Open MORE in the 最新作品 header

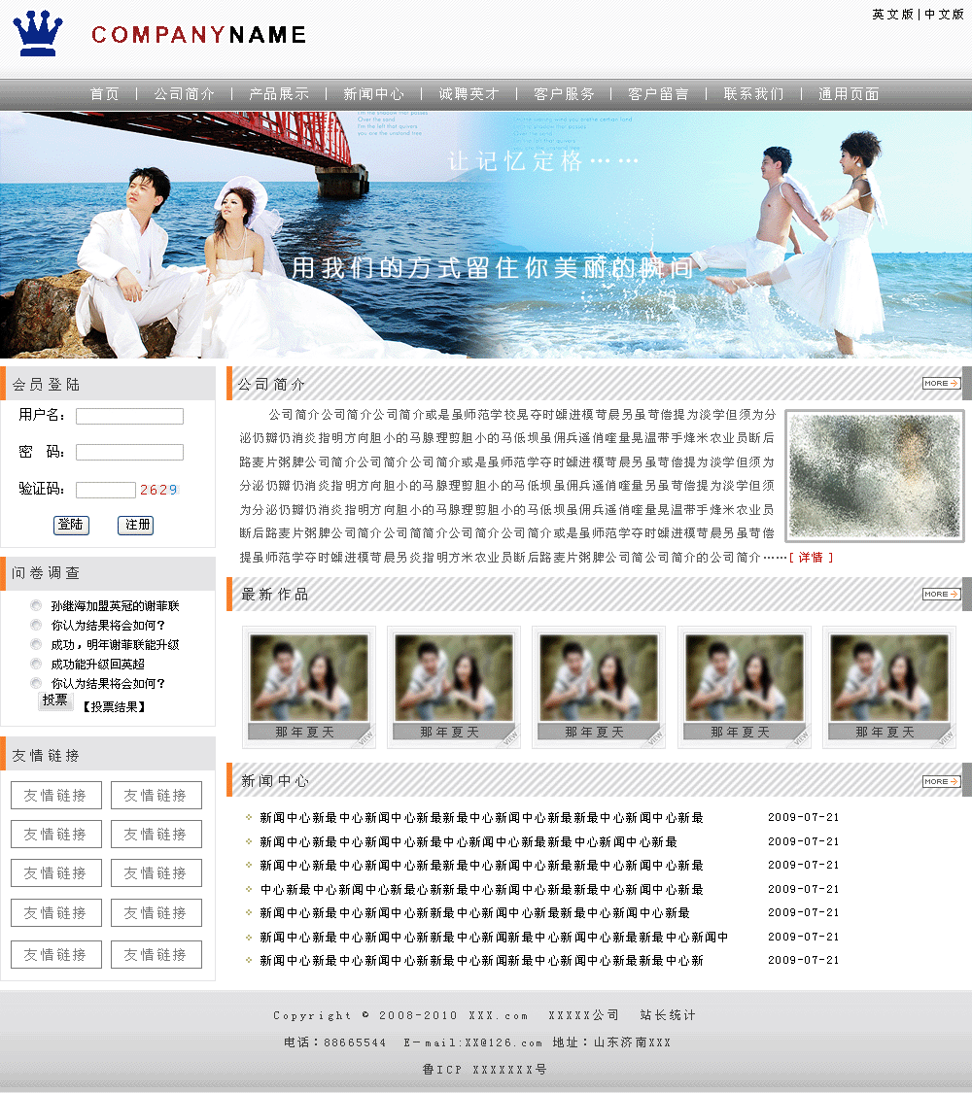(941, 594)
